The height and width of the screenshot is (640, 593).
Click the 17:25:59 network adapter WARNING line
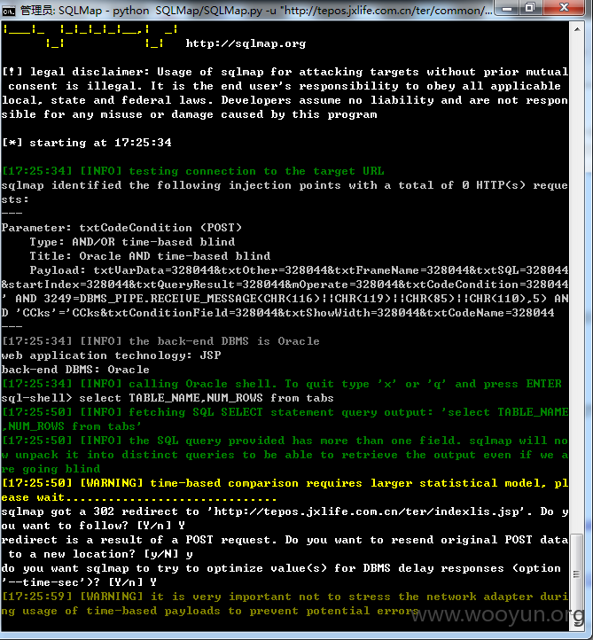pyautogui.click(x=285, y=597)
